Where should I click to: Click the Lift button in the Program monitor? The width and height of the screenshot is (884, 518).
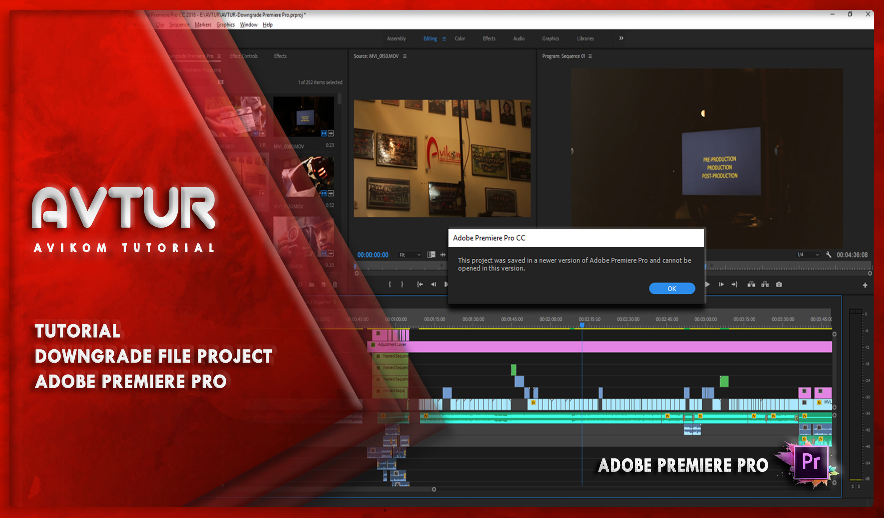(751, 284)
